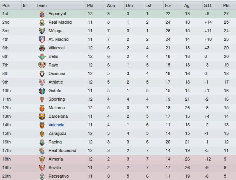Open the Valencia team link
Screen dimensions: 236x180
pos(56,125)
